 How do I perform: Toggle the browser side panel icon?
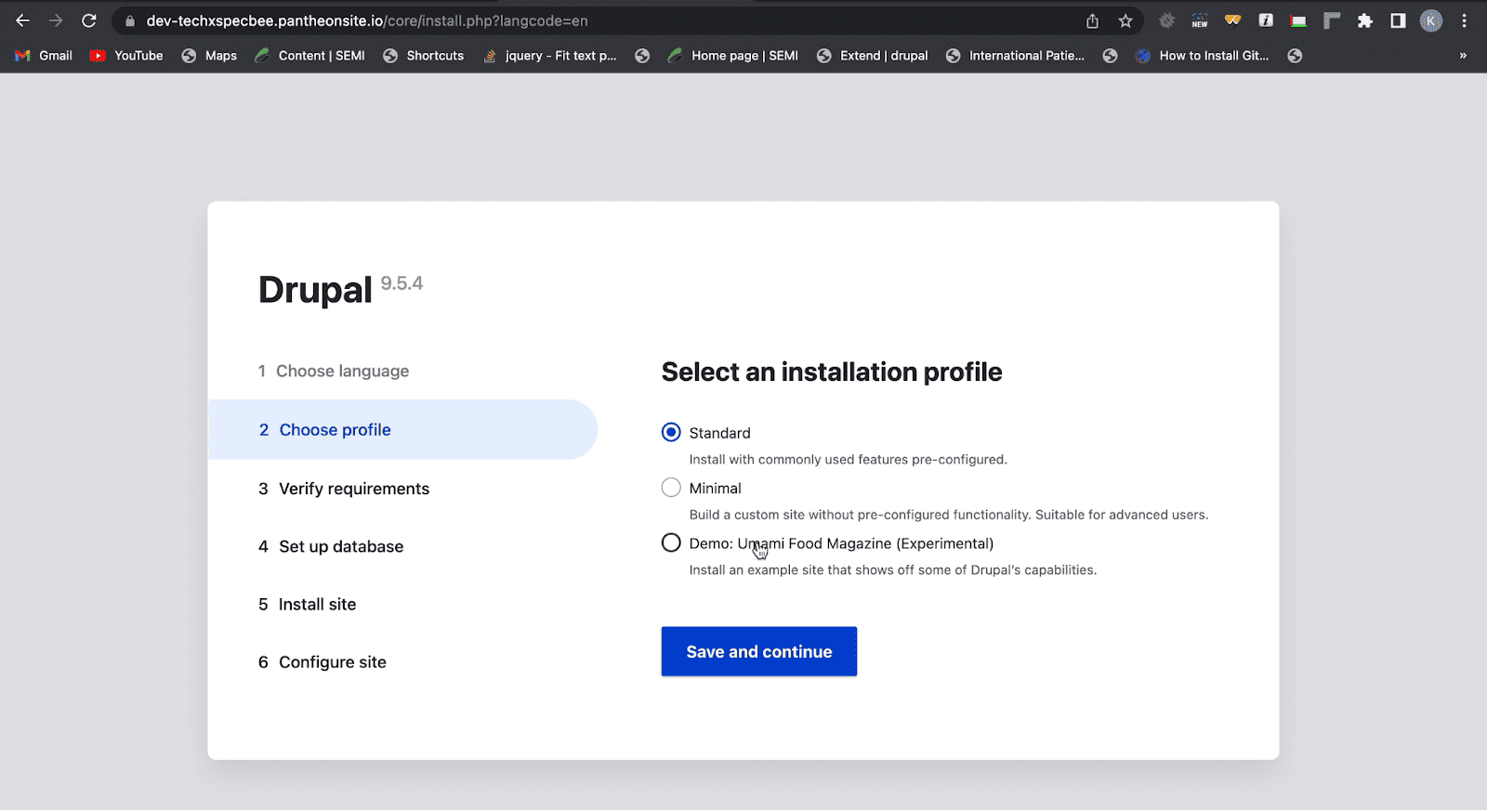(1398, 20)
